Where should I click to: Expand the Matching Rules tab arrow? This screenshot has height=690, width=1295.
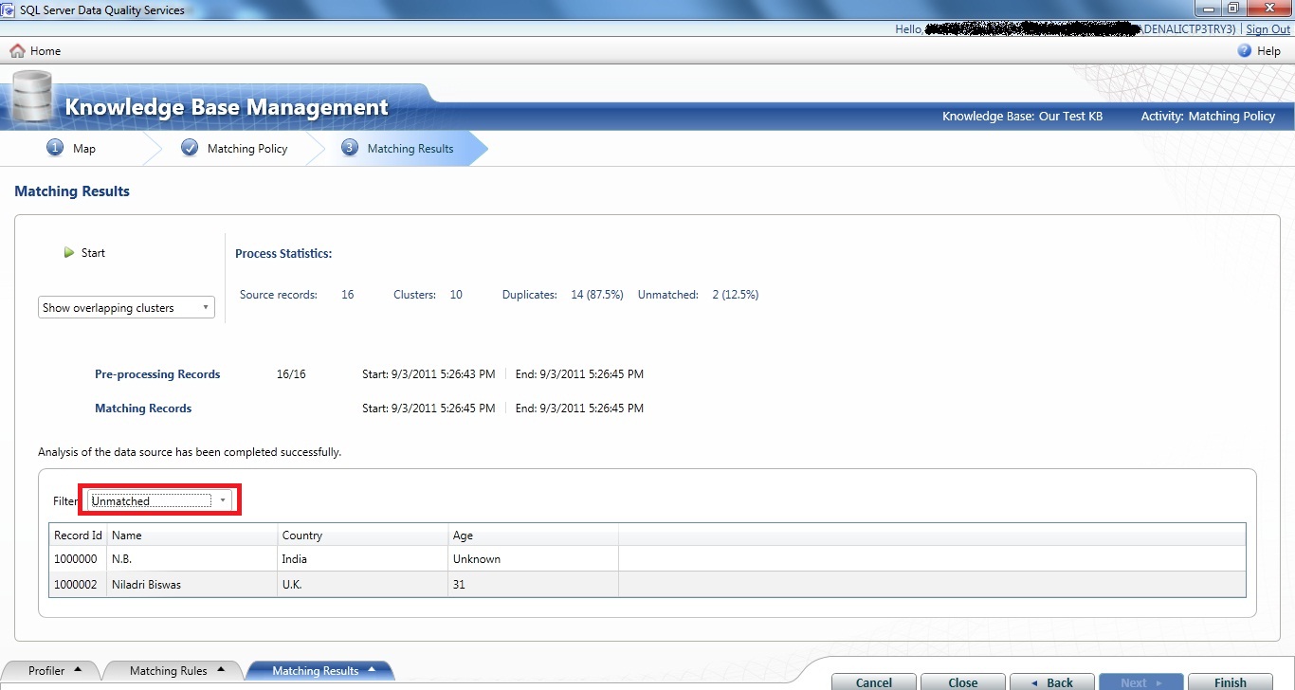pos(220,669)
